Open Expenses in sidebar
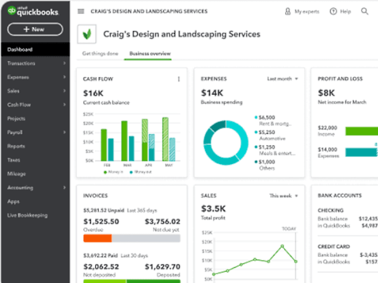 (18, 77)
